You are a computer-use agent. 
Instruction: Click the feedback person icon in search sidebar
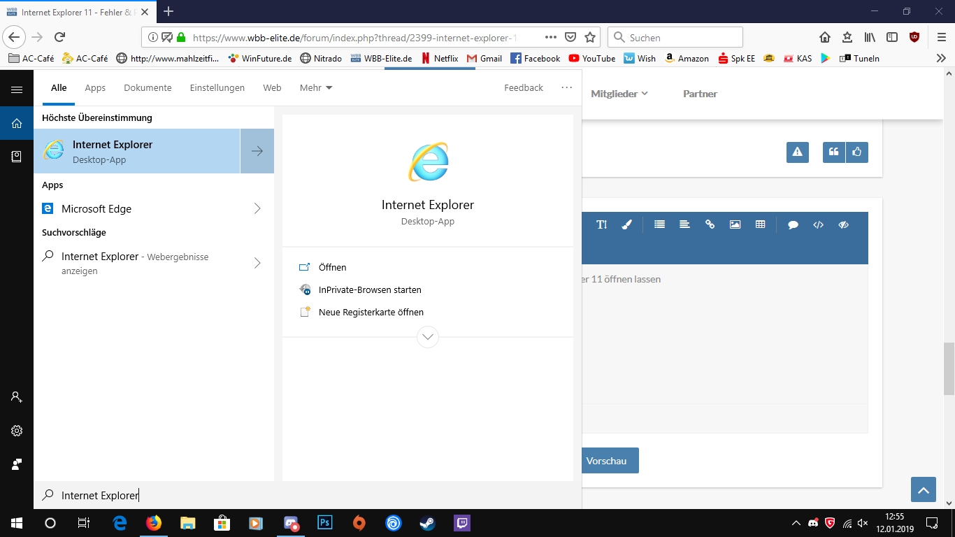[17, 464]
